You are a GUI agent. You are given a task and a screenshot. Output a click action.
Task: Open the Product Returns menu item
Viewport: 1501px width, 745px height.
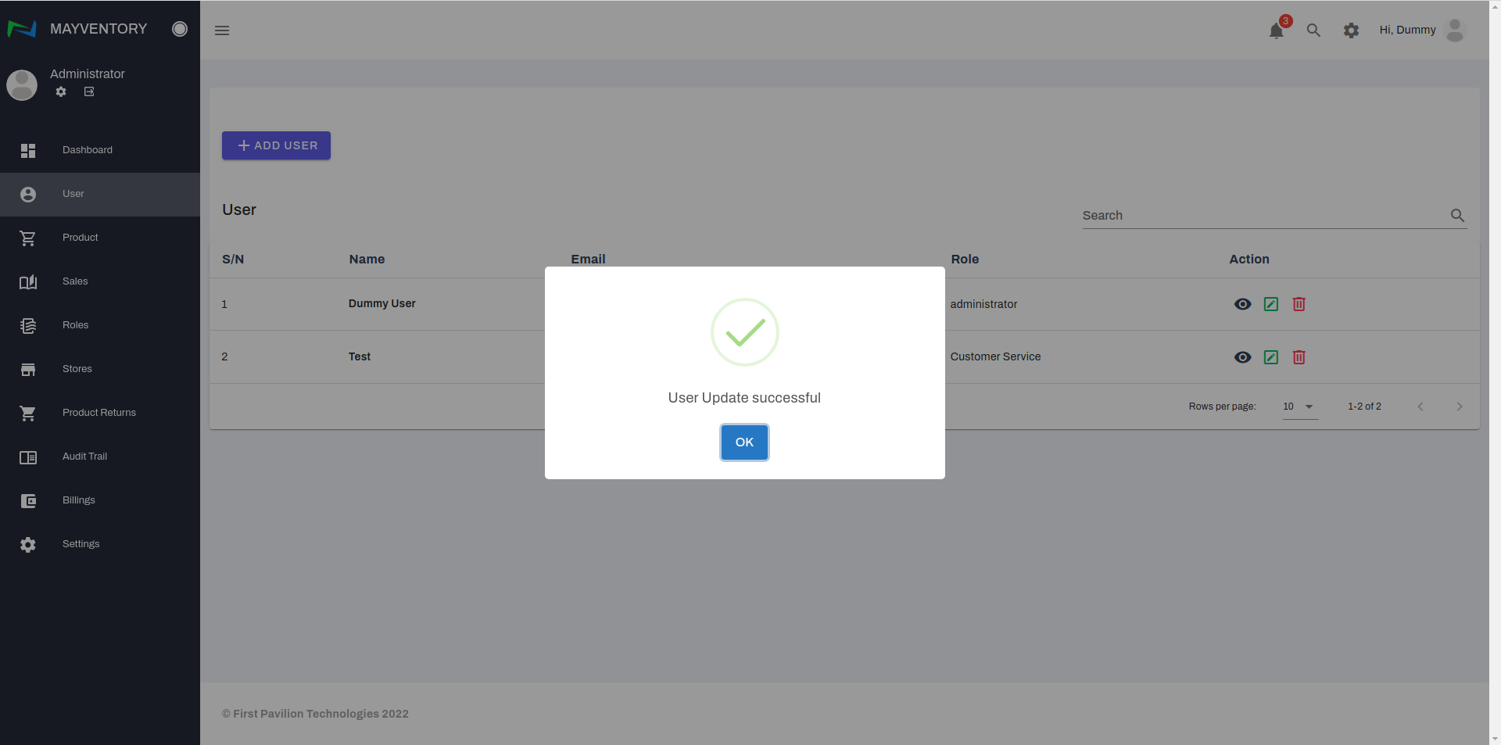coord(99,413)
